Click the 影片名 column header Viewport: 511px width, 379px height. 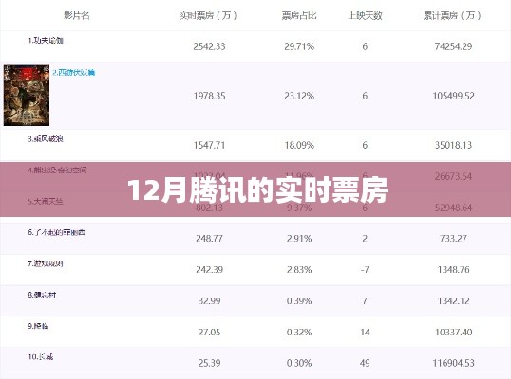77,15
